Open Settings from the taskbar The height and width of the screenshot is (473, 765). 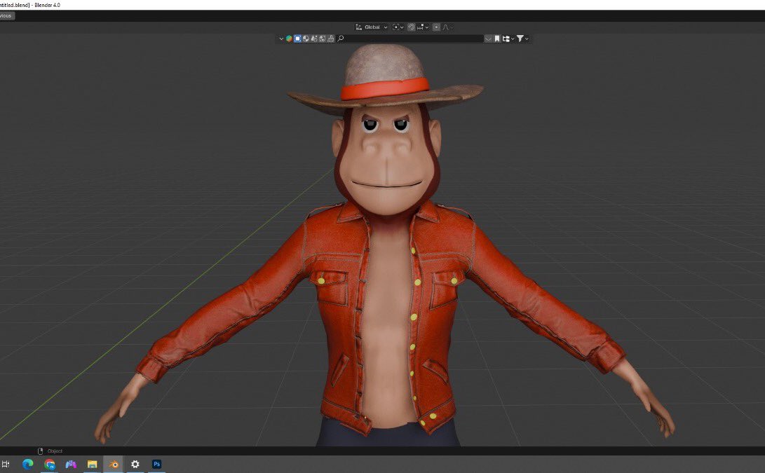tap(135, 464)
